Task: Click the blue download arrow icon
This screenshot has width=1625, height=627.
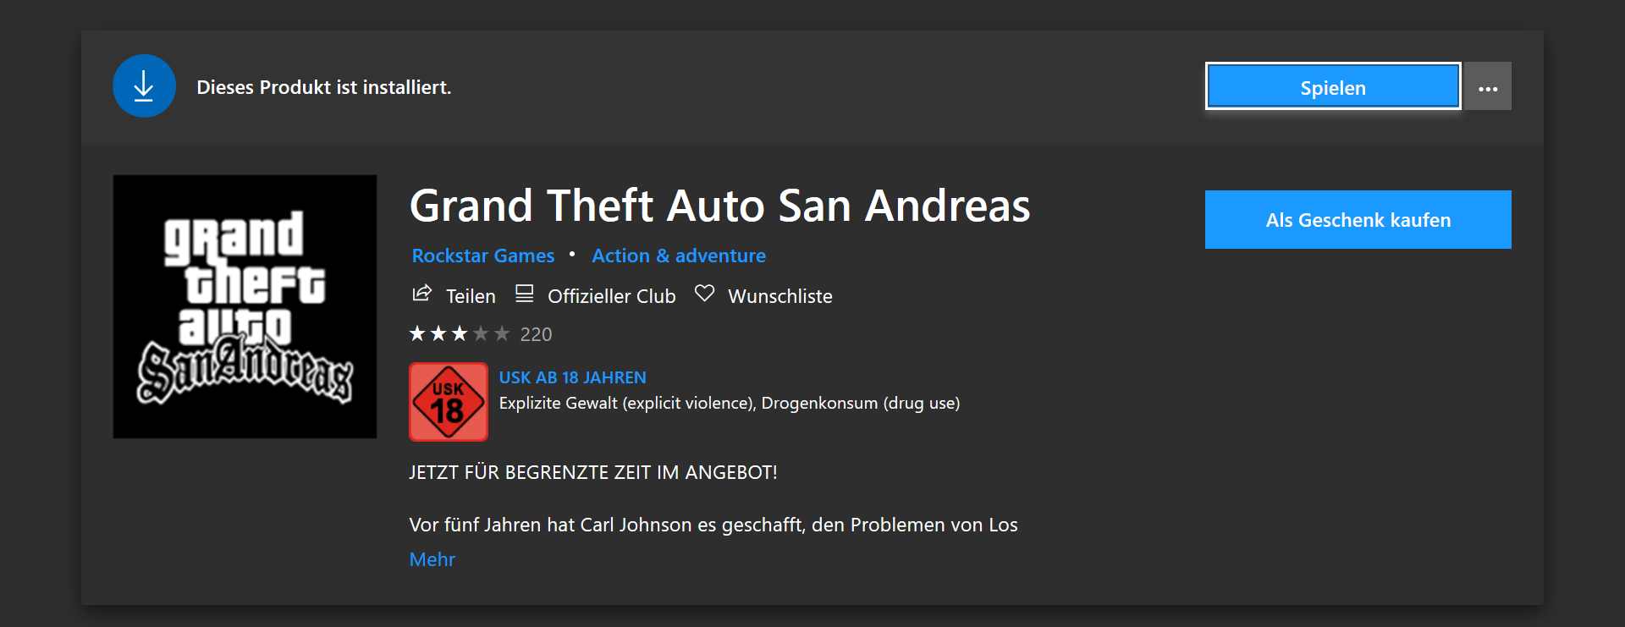Action: tap(144, 86)
